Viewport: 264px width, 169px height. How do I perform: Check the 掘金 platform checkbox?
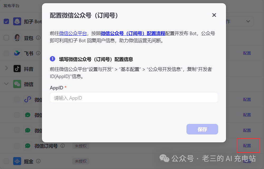click(6, 161)
